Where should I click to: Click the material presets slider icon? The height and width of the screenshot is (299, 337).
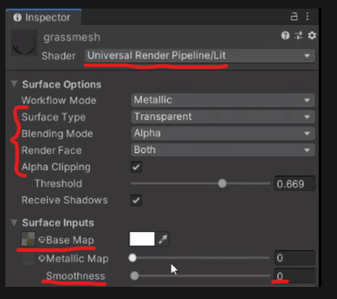point(299,36)
